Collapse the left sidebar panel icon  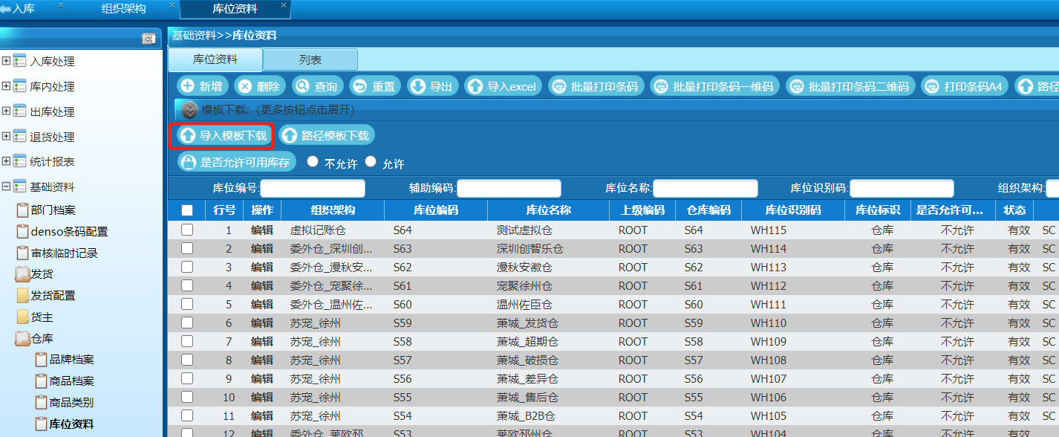pyautogui.click(x=149, y=39)
